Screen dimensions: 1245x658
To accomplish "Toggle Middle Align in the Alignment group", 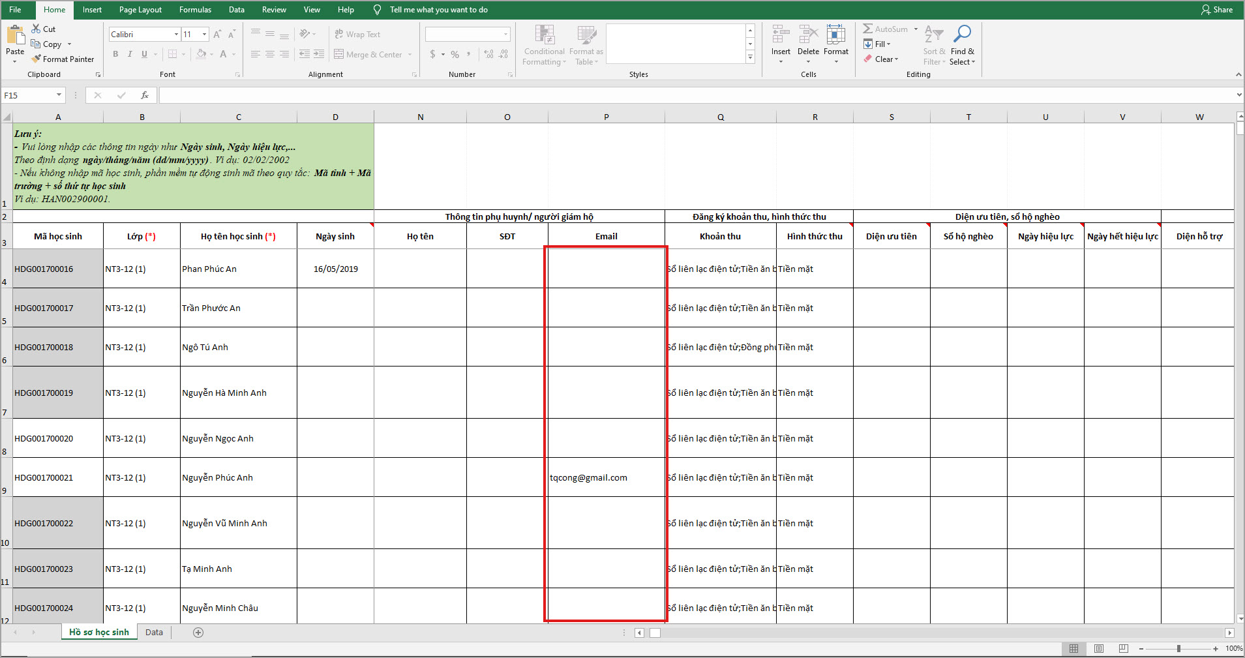I will click(270, 34).
